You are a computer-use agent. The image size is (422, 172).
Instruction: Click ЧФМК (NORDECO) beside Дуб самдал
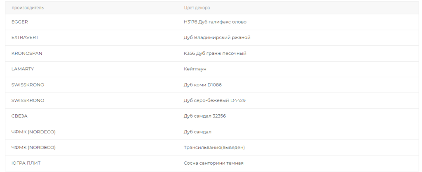point(34,132)
